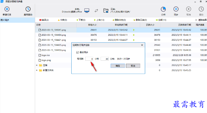This screenshot has height=113, width=207.
Task: Show the 删除本地(0) filter tab
Action: [x=119, y=20]
